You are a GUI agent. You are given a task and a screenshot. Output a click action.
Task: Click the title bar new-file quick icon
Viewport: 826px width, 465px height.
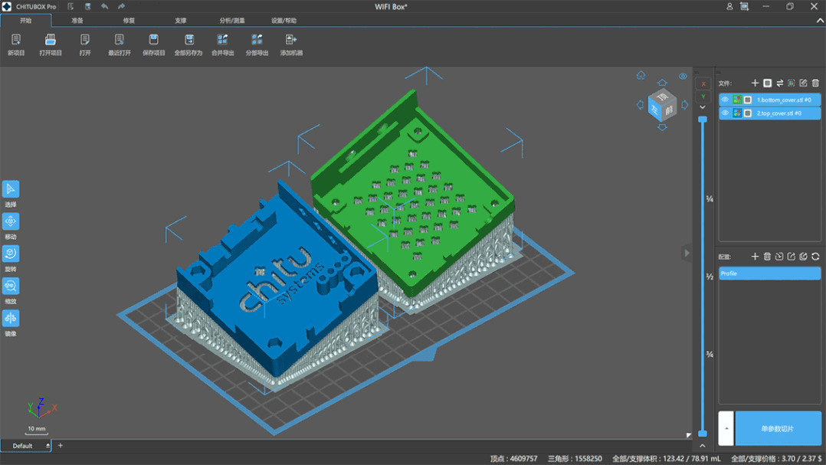tap(70, 6)
